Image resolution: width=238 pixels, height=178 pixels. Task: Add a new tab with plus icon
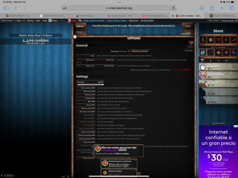(222, 8)
